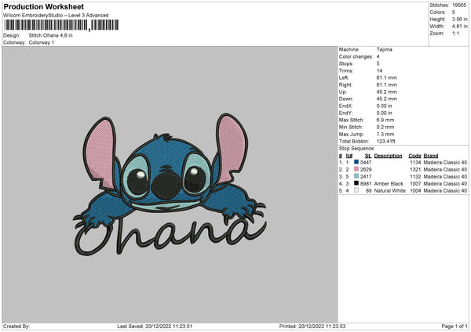Click the Max Jump value 7.3 mm

point(385,134)
